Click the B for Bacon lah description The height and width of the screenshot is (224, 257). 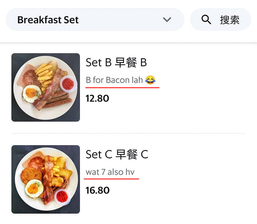[121, 80]
